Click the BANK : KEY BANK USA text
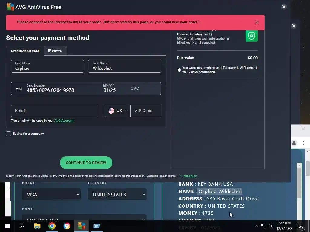310x232 pixels. (x=206, y=184)
